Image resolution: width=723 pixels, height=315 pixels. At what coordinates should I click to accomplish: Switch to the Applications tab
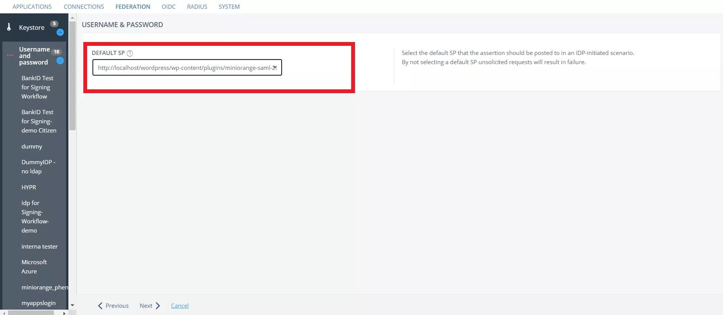click(32, 6)
